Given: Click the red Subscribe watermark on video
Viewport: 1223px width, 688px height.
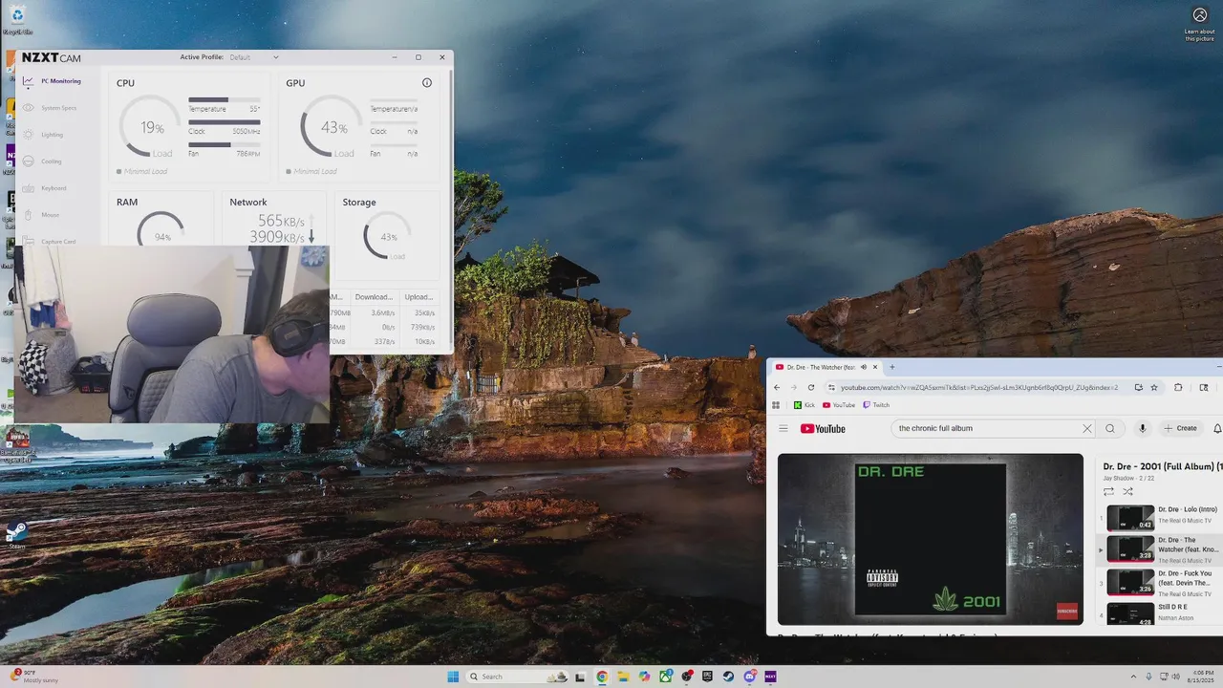Looking at the screenshot, I should pyautogui.click(x=1067, y=611).
